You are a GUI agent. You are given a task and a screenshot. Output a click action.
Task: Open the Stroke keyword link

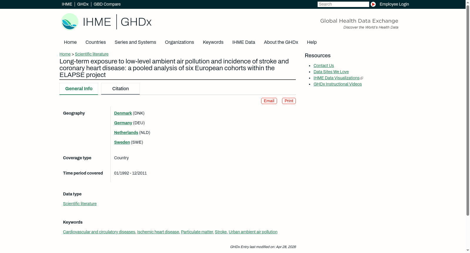[x=221, y=232]
